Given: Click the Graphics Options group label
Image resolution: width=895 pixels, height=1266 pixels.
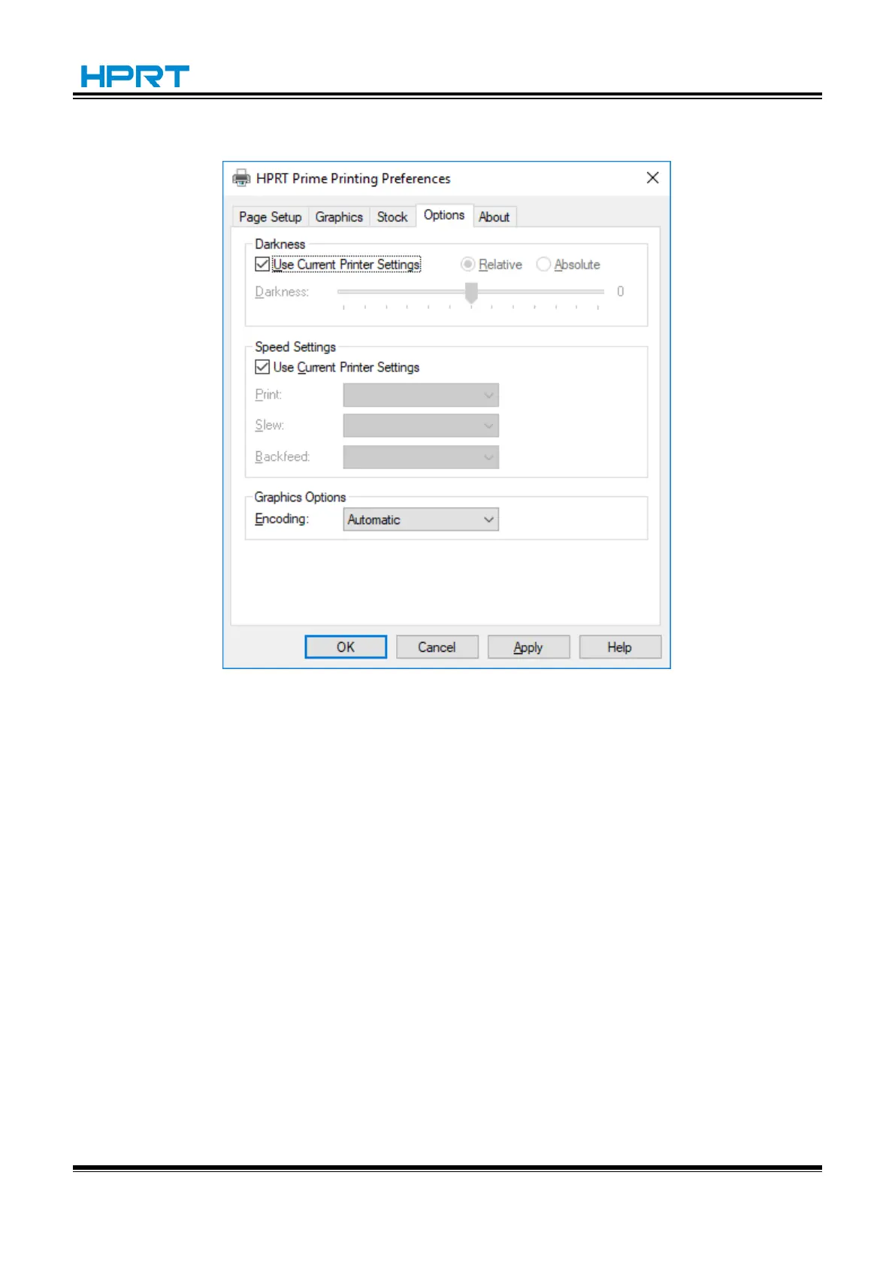Looking at the screenshot, I should tap(300, 497).
